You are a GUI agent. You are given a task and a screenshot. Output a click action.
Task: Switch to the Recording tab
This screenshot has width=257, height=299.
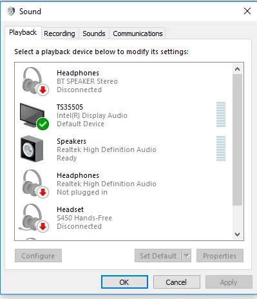point(59,34)
